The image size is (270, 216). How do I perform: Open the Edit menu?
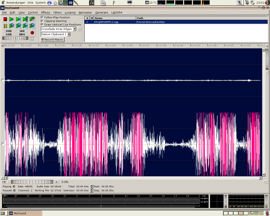click(12, 12)
